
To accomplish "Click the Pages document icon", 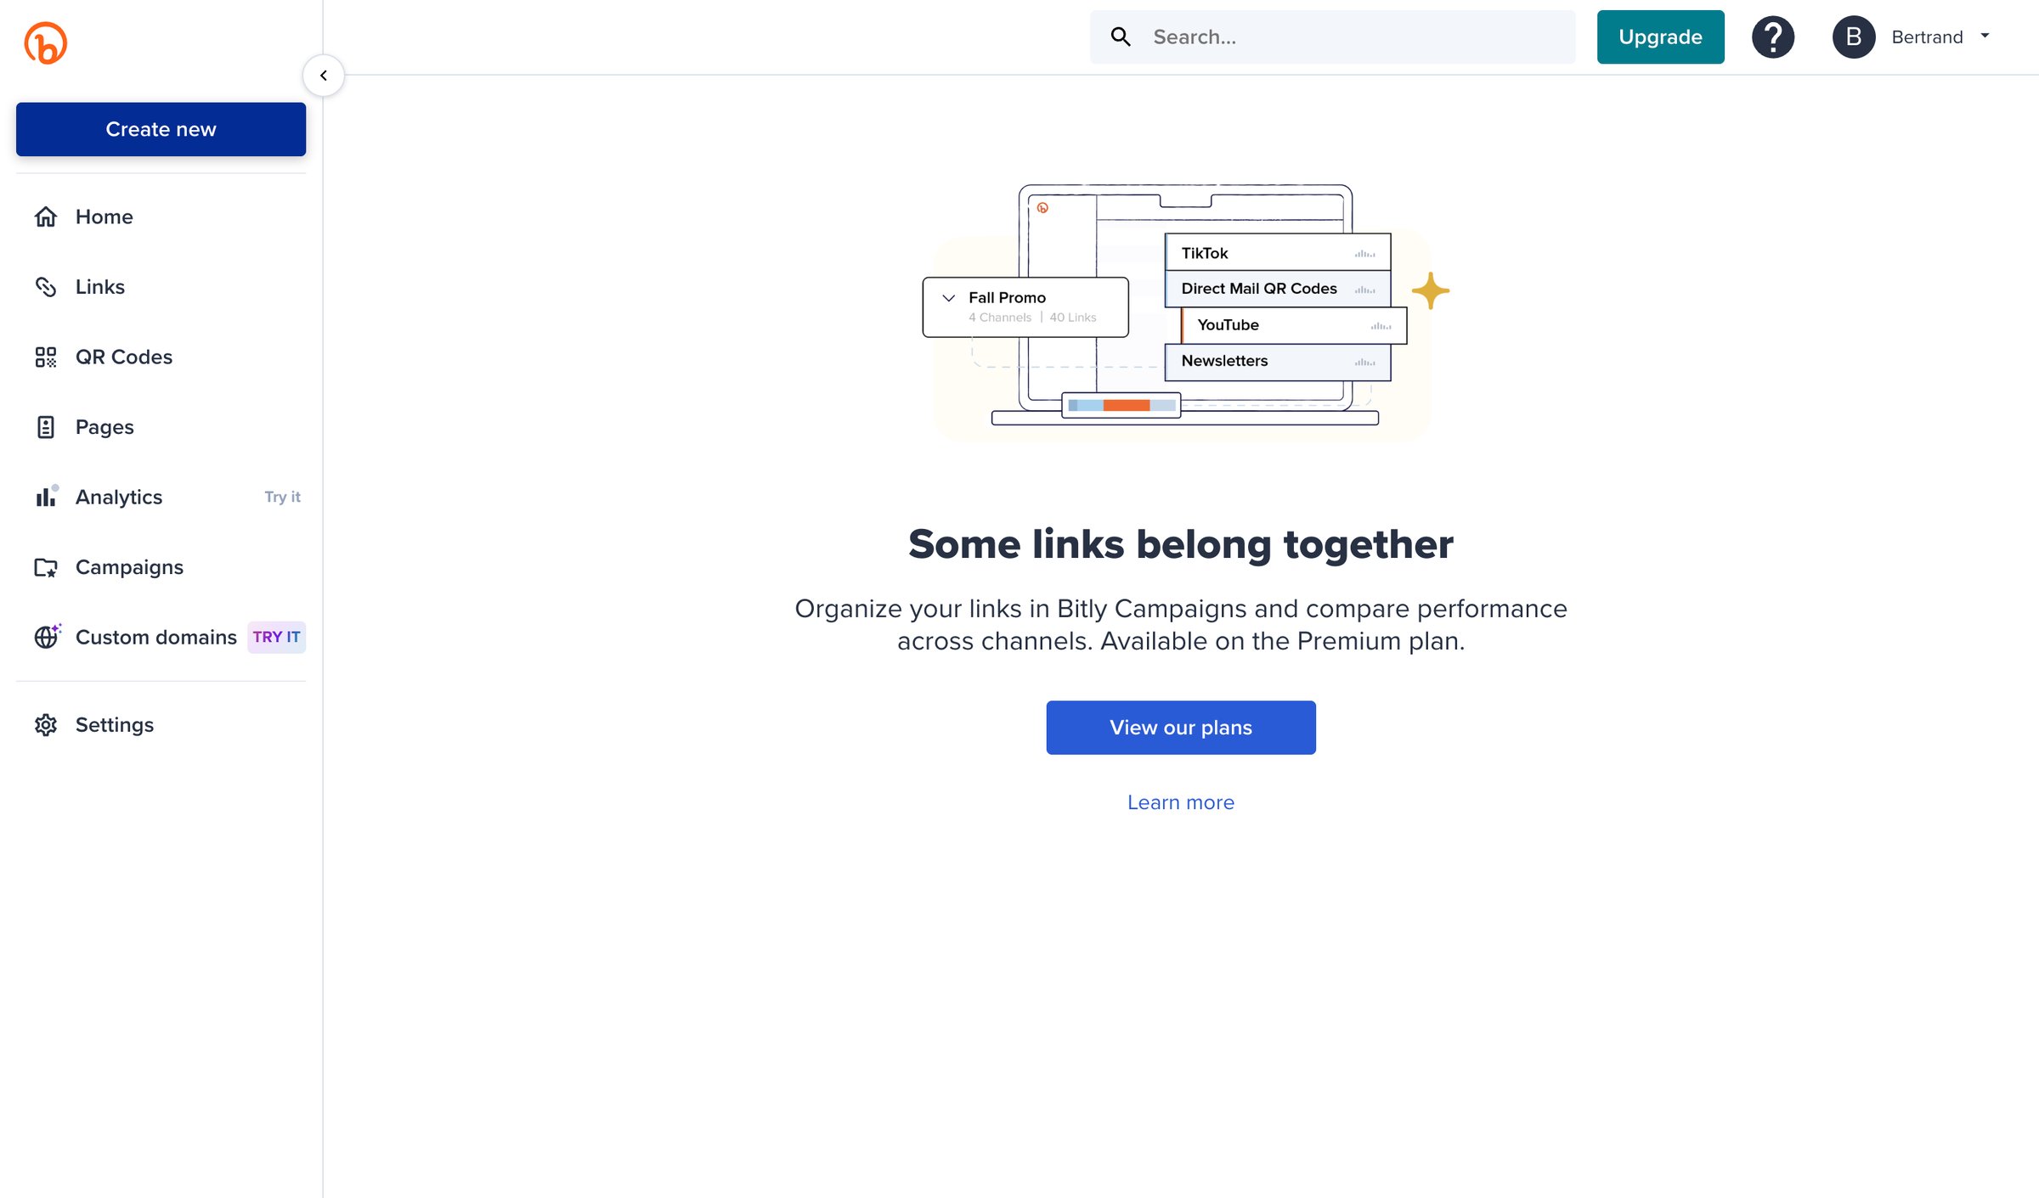I will [x=46, y=427].
